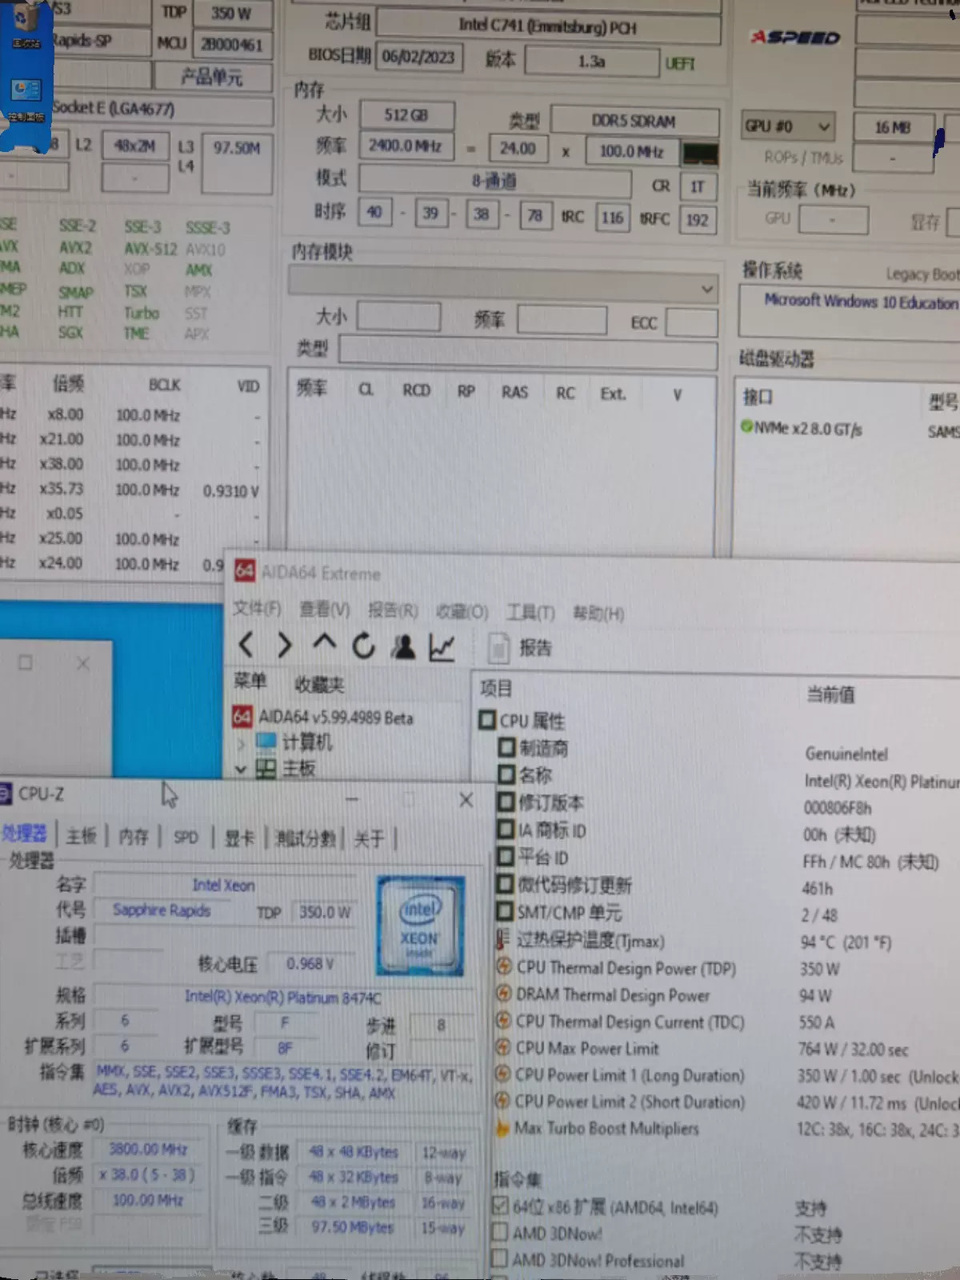Screen dimensions: 960x1280
Task: Click the CPU-Z 规格 field
Action: click(283, 997)
